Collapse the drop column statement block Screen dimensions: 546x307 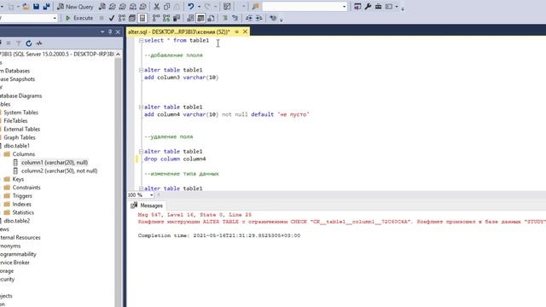click(x=141, y=152)
